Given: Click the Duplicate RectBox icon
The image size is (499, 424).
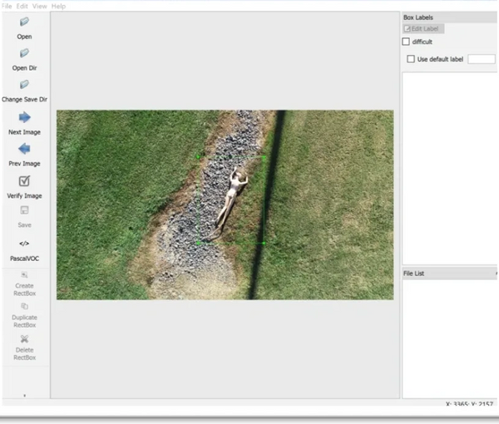Looking at the screenshot, I should click(x=24, y=307).
